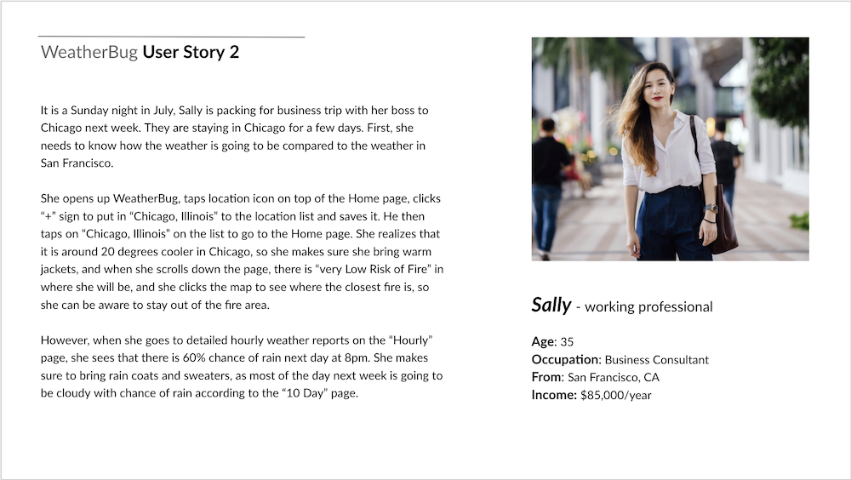Select the paragraph starting "It is a Sunday night"

point(234,137)
